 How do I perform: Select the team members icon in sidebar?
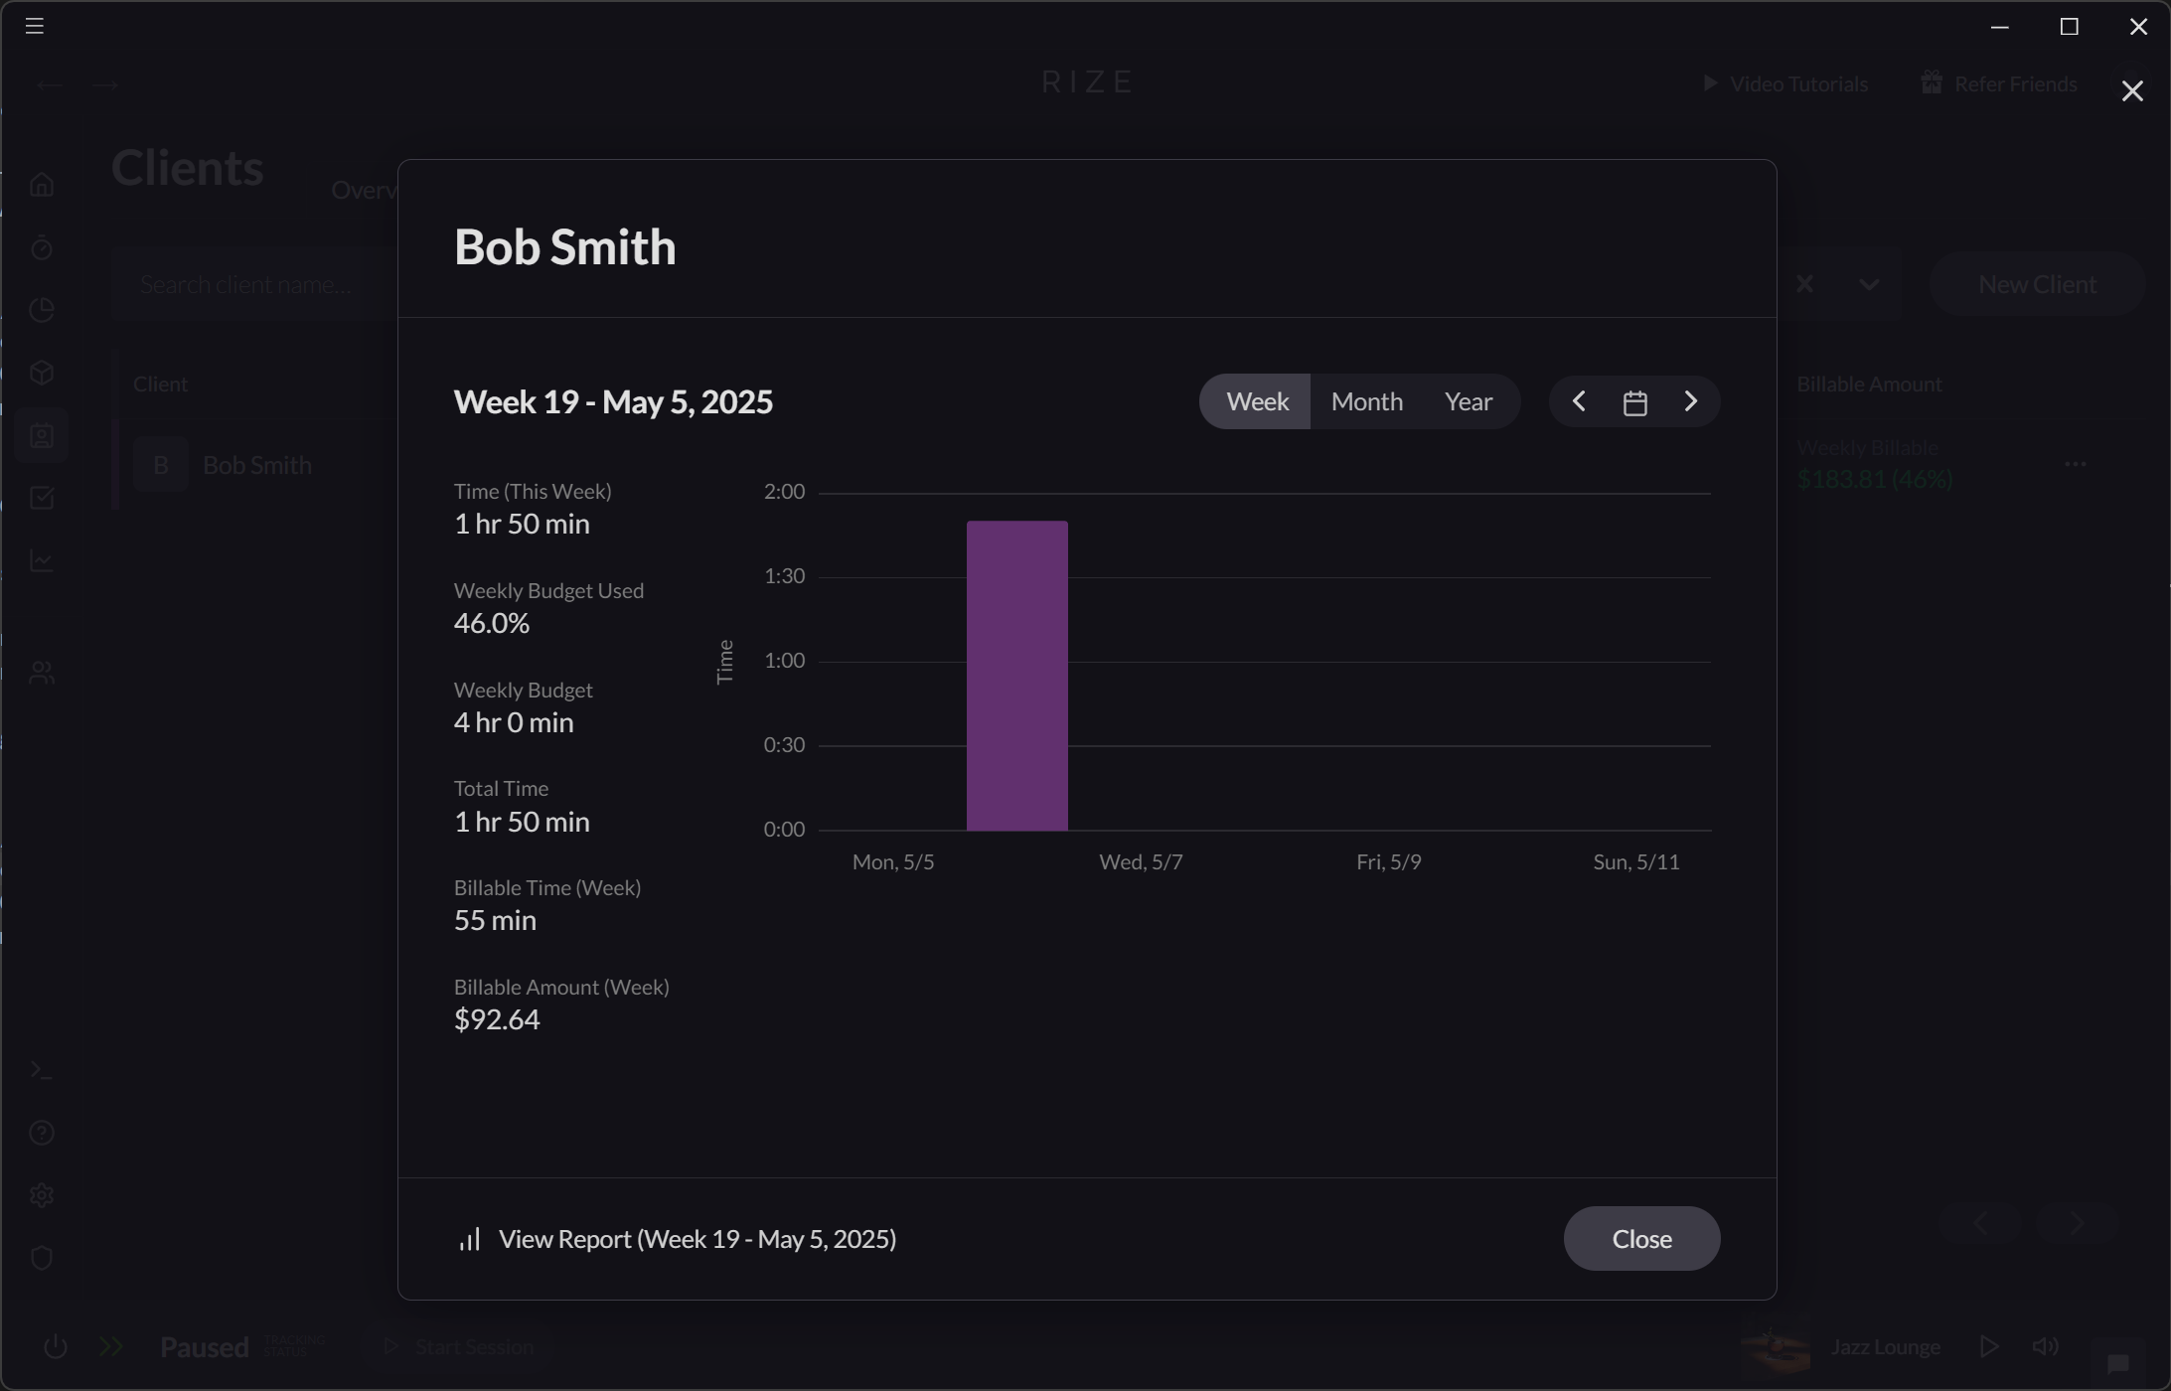point(42,671)
